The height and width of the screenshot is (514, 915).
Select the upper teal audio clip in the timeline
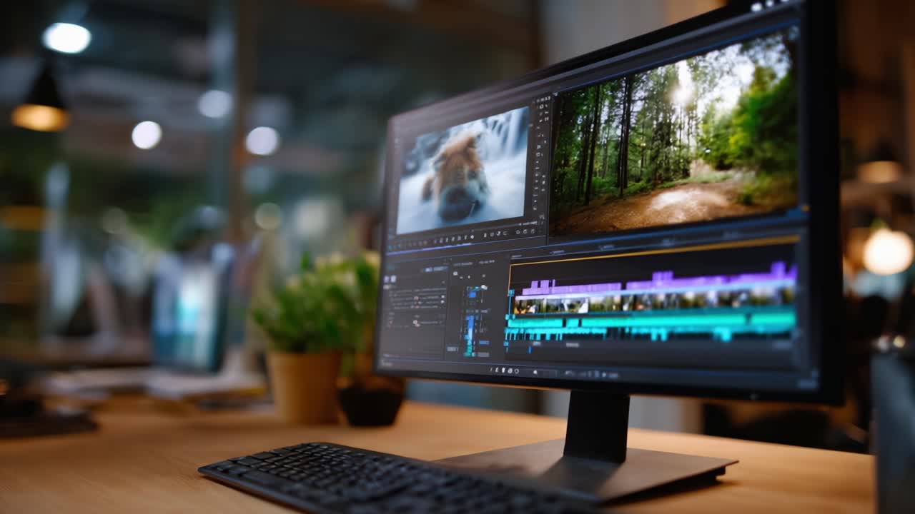pyautogui.click(x=651, y=321)
